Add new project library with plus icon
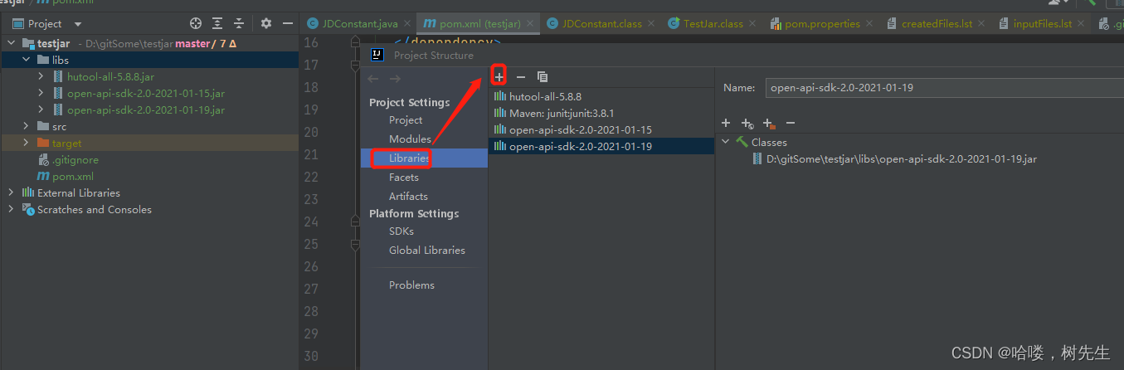Image resolution: width=1124 pixels, height=370 pixels. [x=499, y=76]
